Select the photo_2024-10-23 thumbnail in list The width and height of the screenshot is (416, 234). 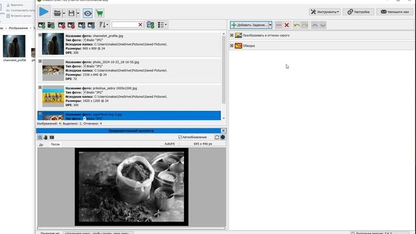coord(53,70)
